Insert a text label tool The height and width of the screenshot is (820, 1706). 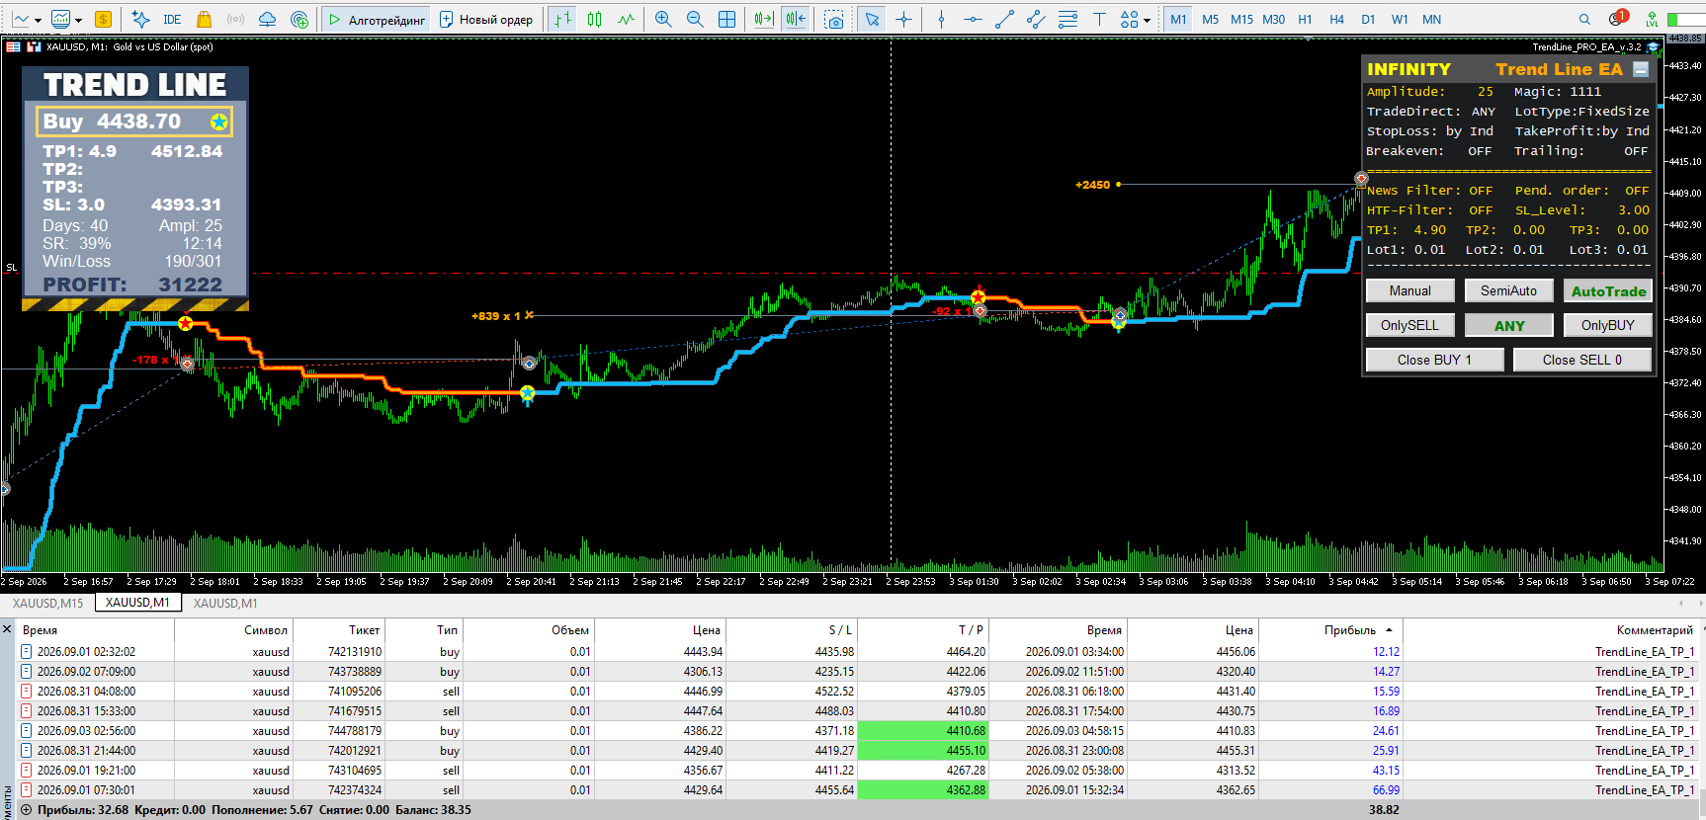click(x=1099, y=19)
